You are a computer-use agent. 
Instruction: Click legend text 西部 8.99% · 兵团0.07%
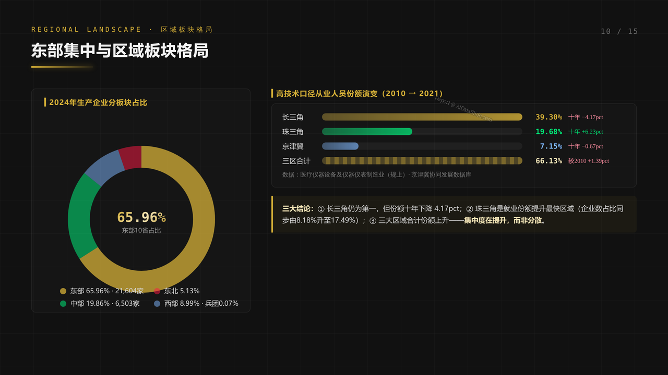[201, 304]
